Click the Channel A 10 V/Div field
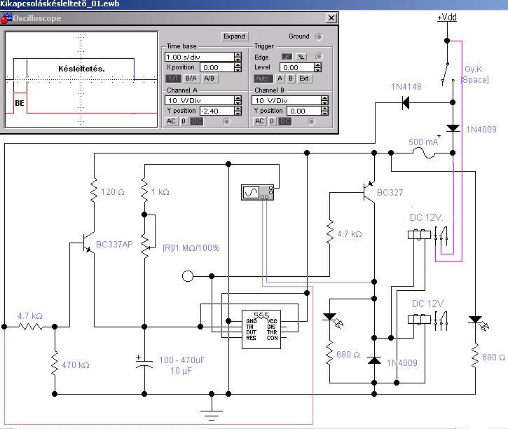 click(199, 100)
